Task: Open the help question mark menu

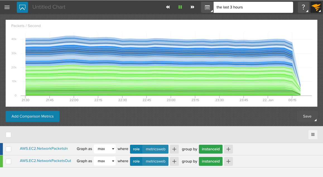Action: [x=303, y=7]
